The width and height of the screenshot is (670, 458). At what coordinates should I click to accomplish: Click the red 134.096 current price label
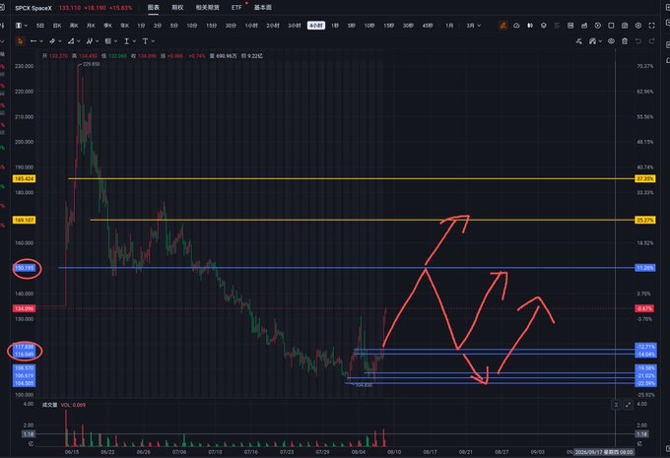coord(24,308)
